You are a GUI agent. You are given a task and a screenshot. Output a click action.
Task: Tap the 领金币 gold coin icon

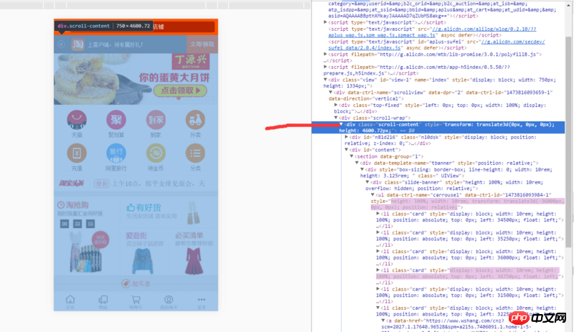coord(156,153)
